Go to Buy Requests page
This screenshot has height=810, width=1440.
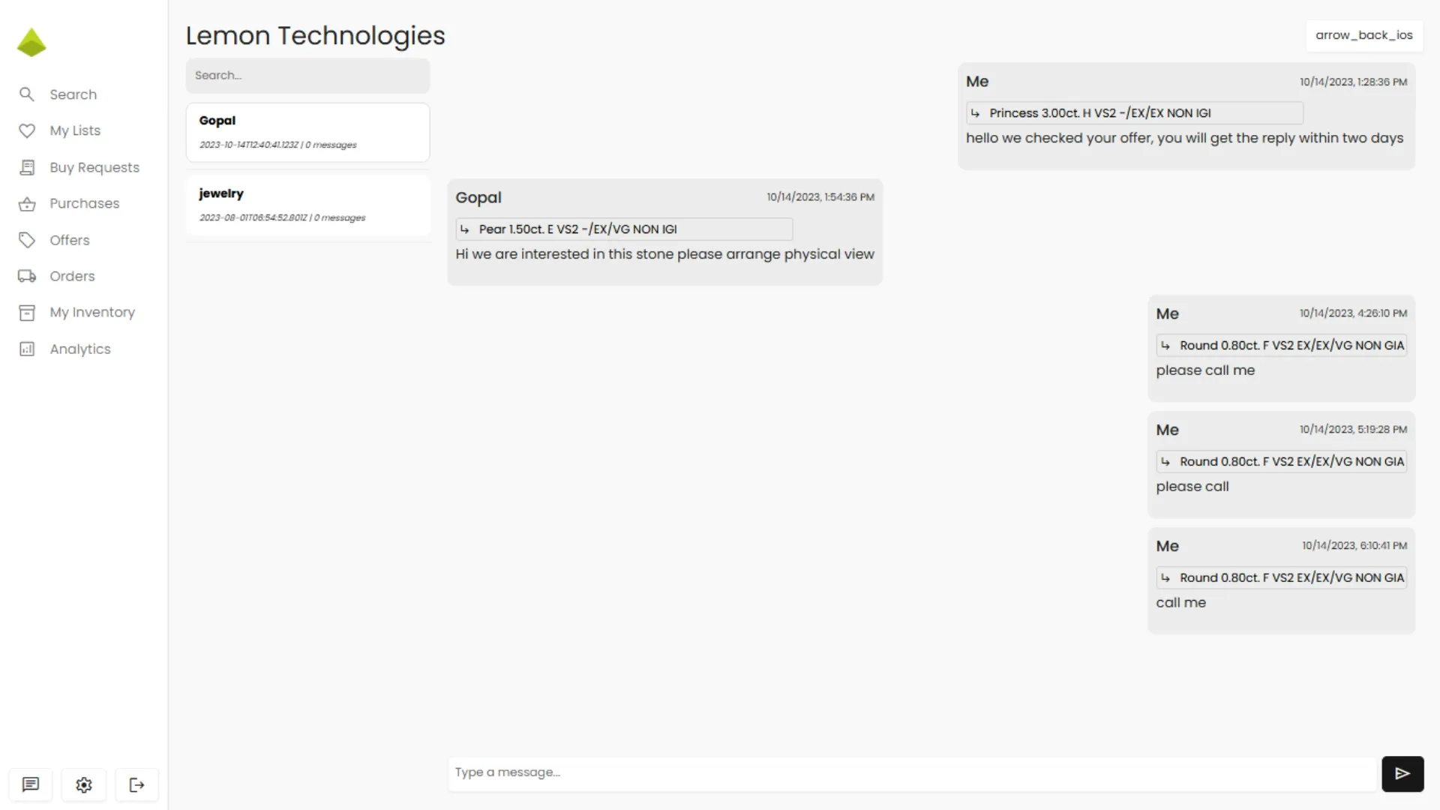point(94,167)
